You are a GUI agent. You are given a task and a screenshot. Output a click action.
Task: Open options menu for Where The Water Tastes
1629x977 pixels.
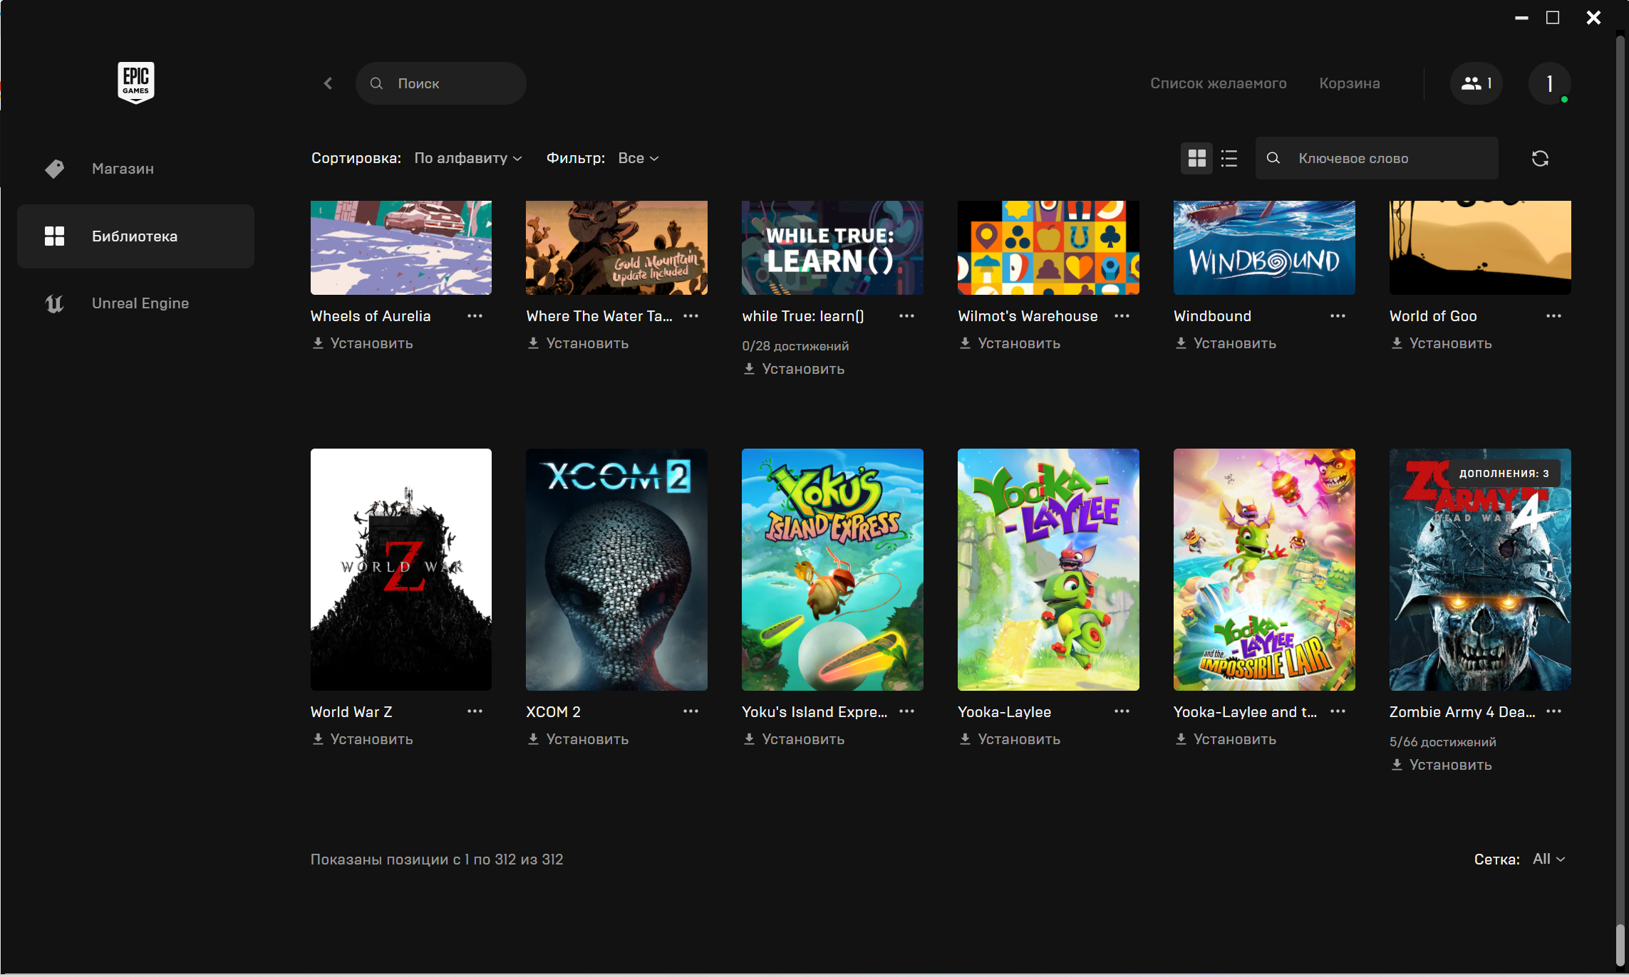(x=691, y=316)
